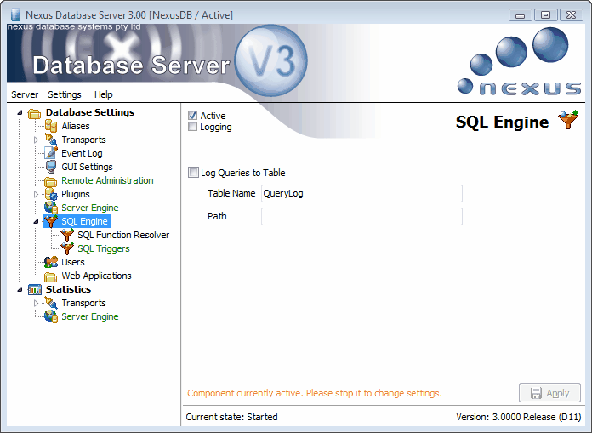
Task: Click the SQL Triggers funnel icon
Action: pyautogui.click(x=67, y=248)
